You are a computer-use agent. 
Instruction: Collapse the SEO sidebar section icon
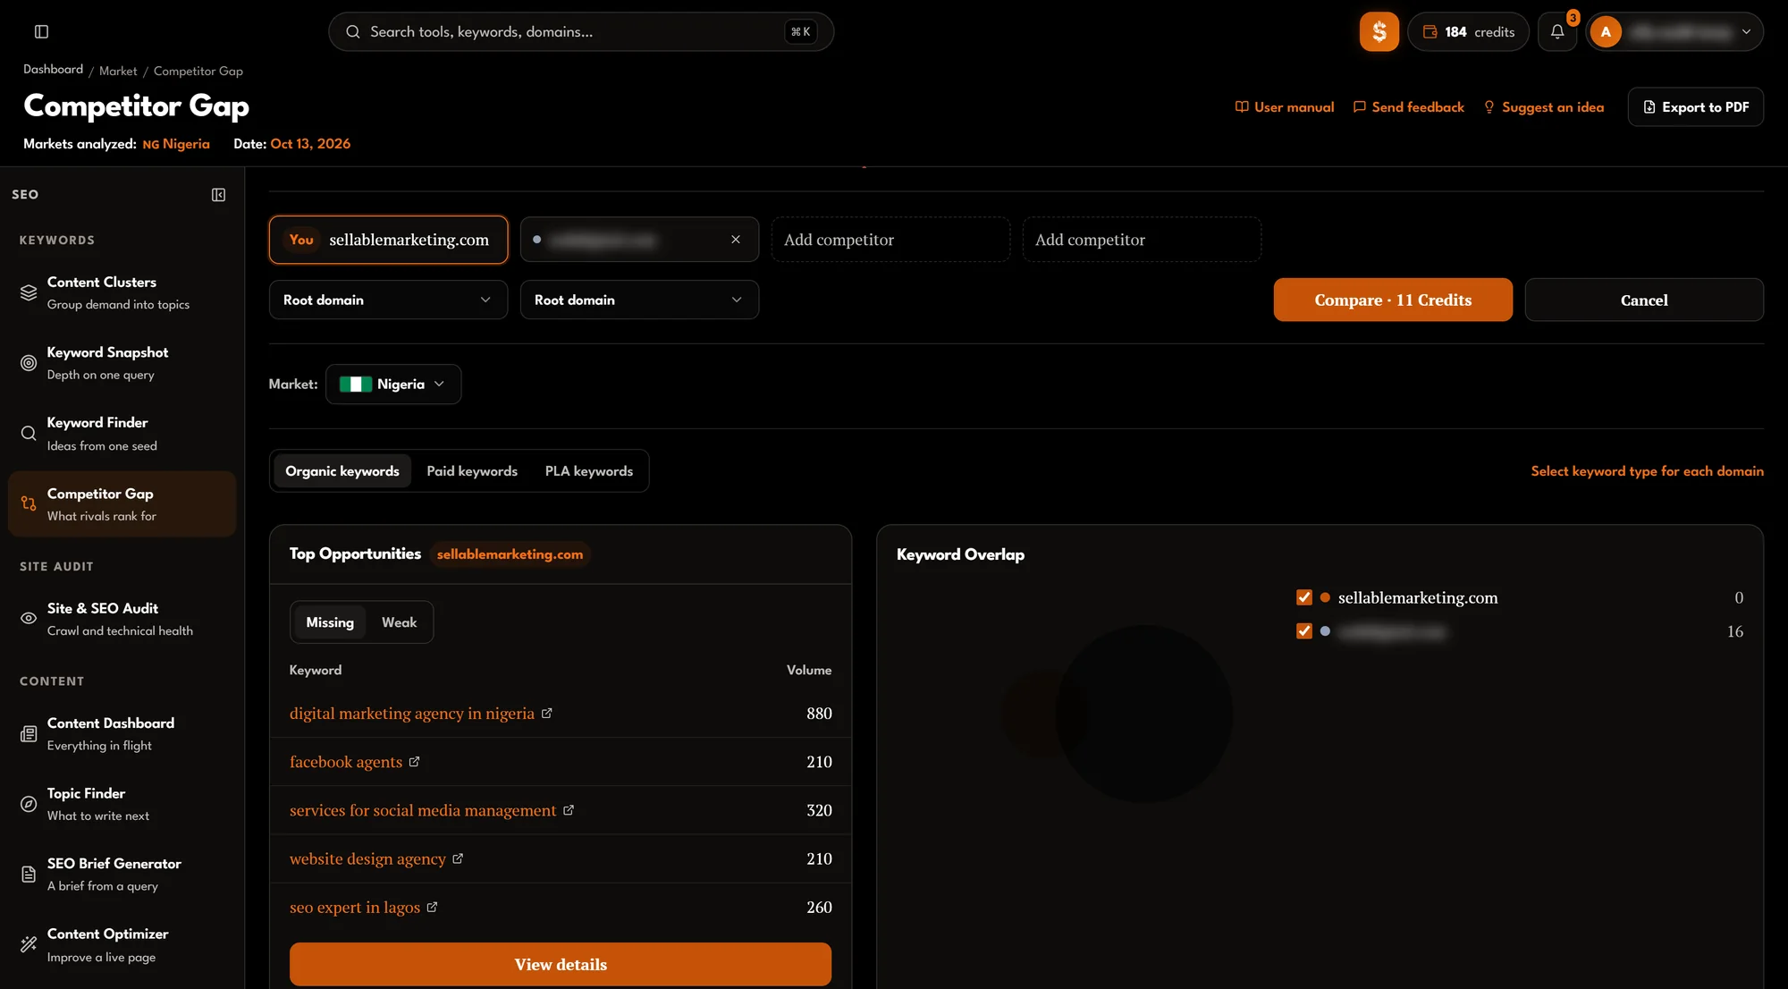coord(218,194)
